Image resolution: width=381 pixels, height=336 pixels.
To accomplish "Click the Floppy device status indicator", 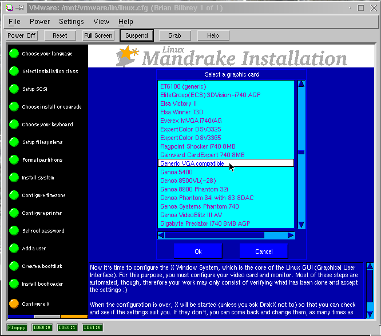I will [16, 327].
